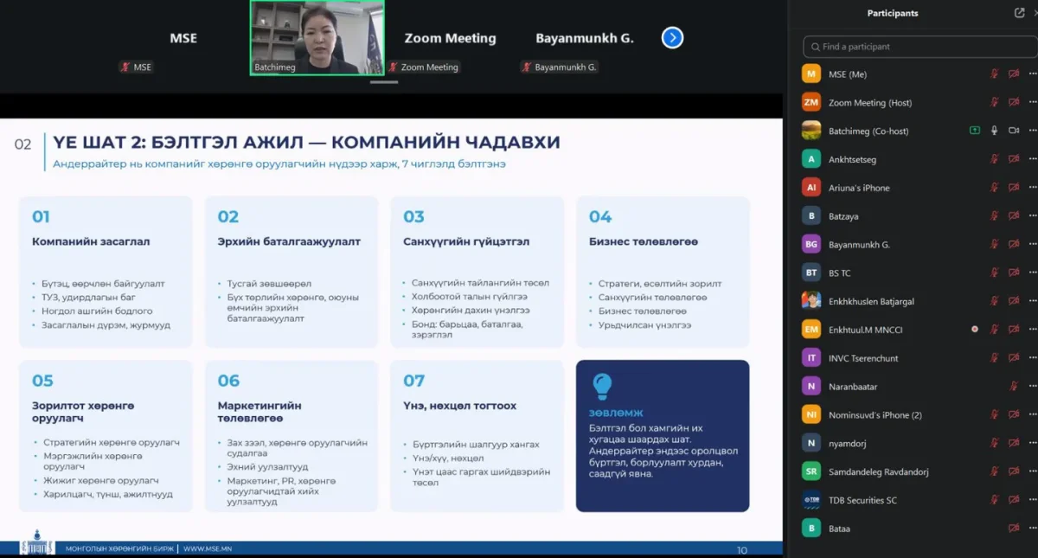Select the Bayanmunkh G. tile in gallery strip
1038x558 pixels.
[585, 38]
